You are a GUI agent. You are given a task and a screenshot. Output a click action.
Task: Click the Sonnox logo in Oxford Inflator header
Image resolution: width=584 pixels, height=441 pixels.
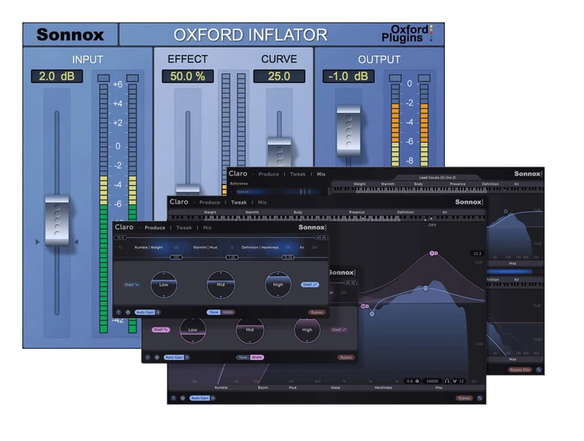point(70,35)
